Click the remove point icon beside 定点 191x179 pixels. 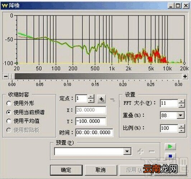(x=113, y=100)
